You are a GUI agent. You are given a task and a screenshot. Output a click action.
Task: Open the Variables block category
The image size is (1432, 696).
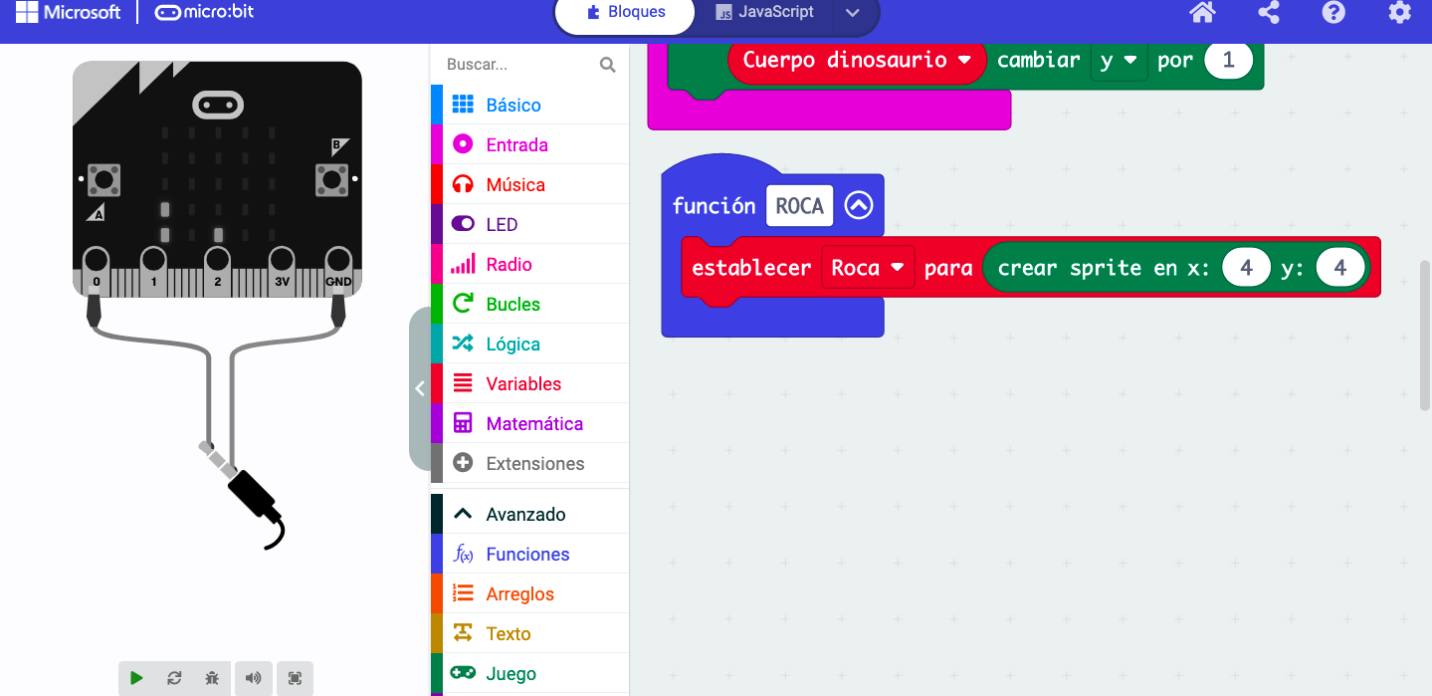point(529,383)
